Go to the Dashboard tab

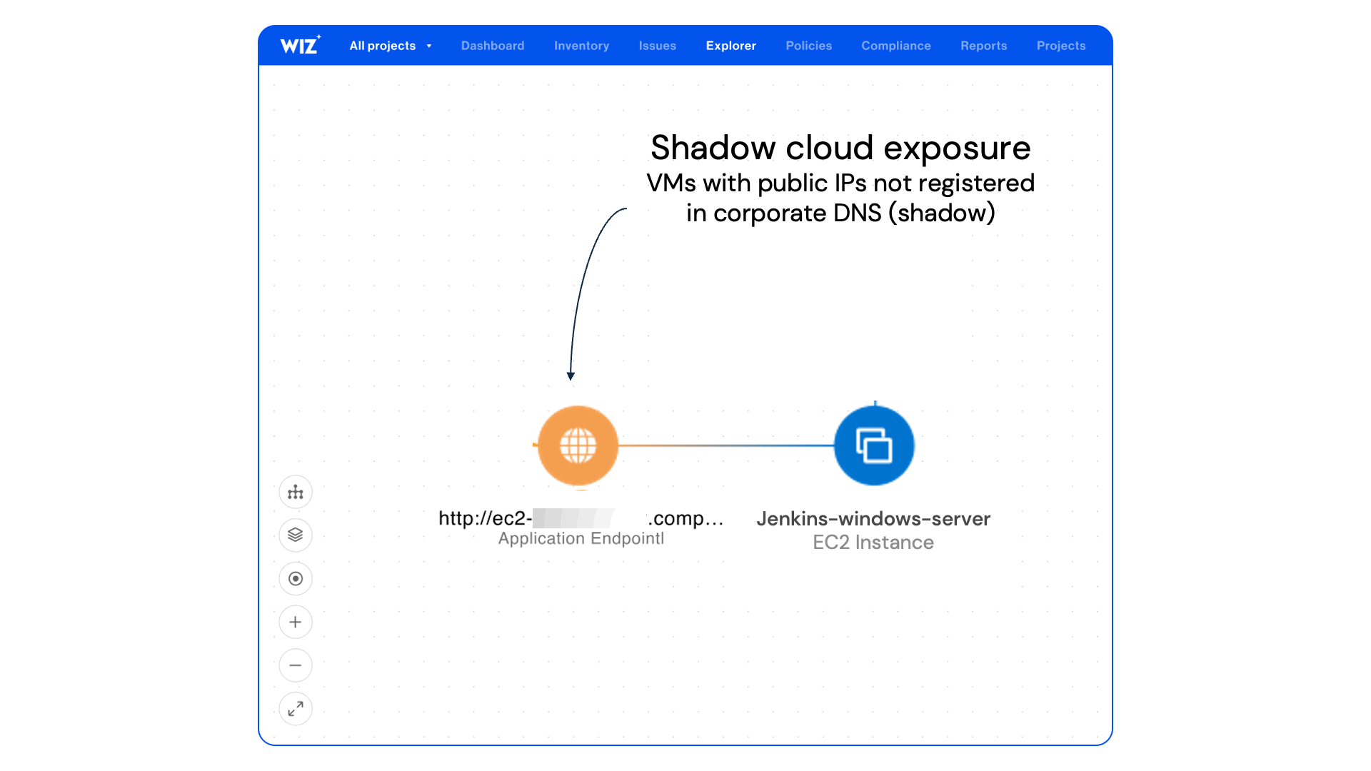[493, 46]
